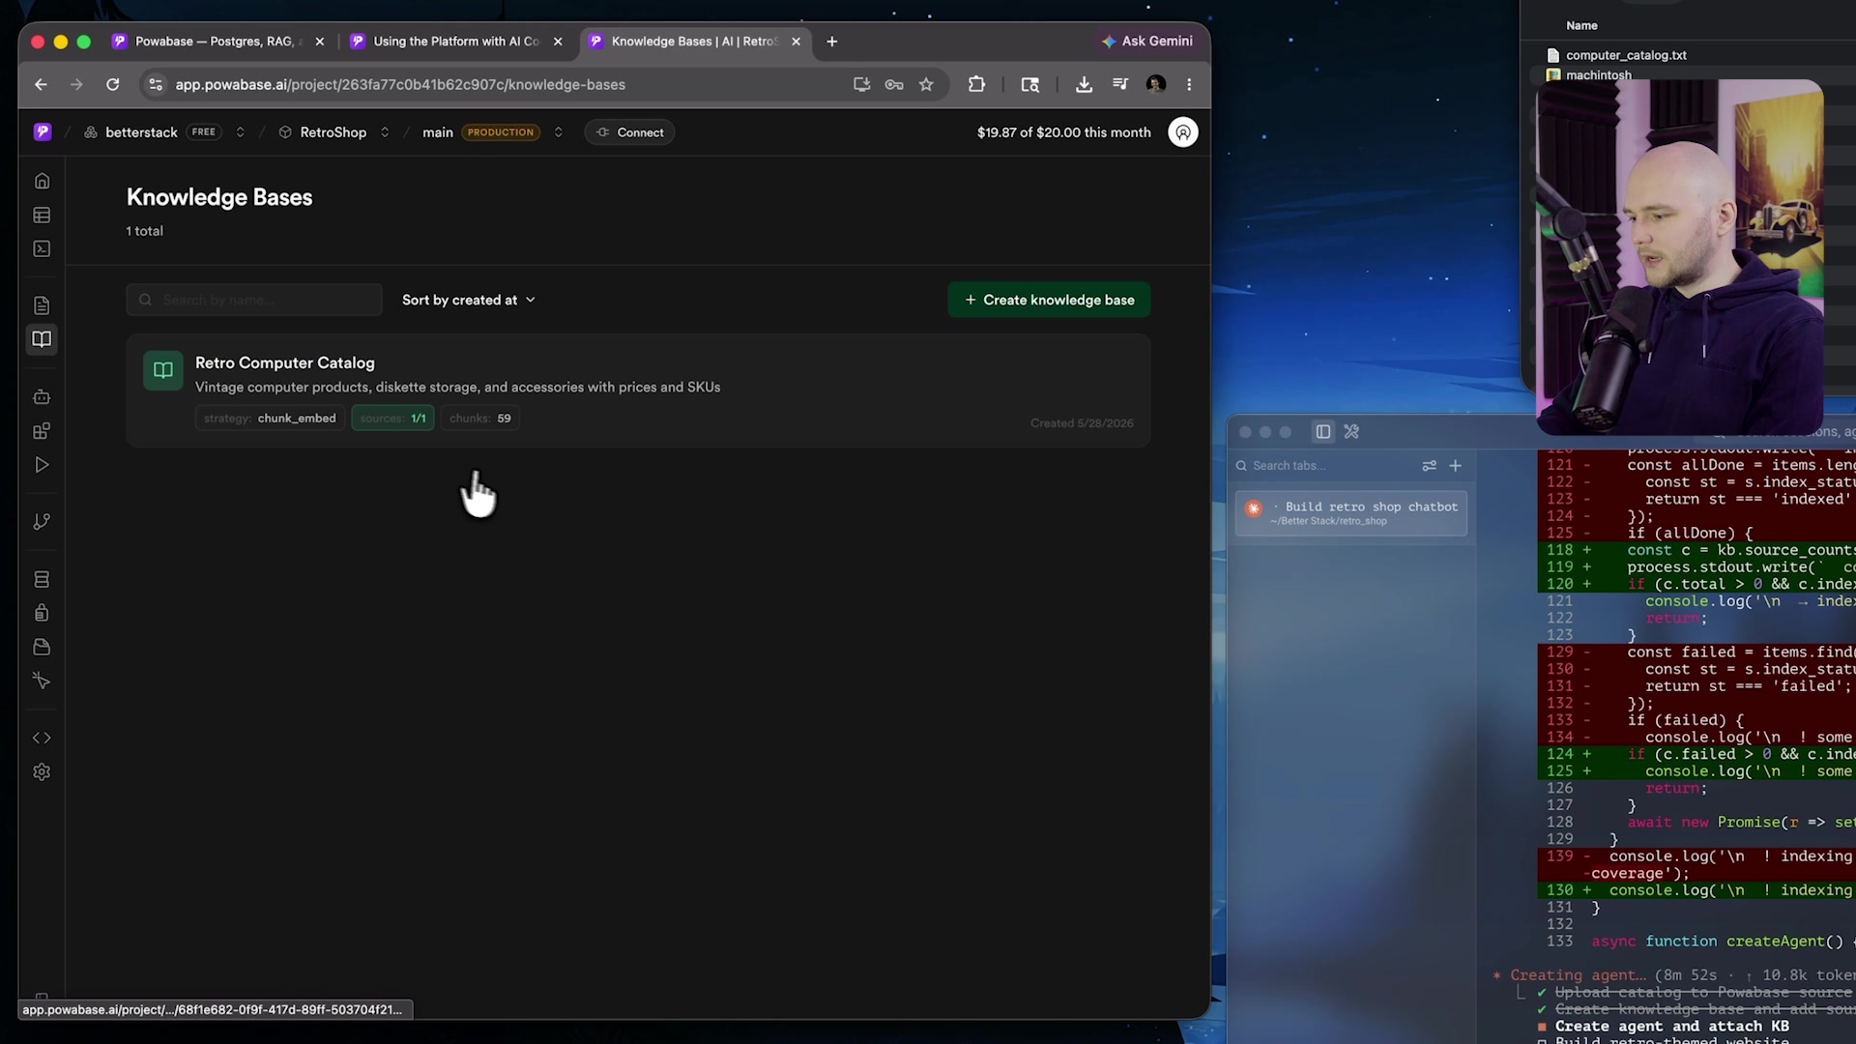
Task: Switch to the Powabase — Postgres, RAG tab
Action: coord(219,42)
